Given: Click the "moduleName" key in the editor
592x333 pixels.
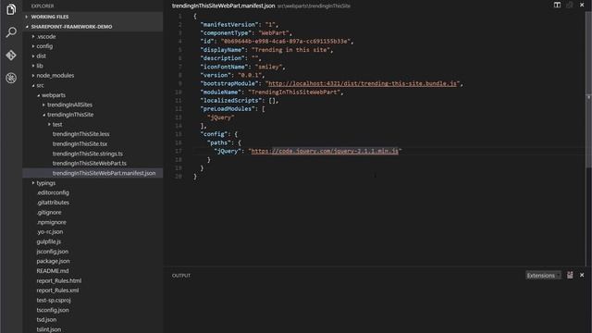Looking at the screenshot, I should pos(222,92).
